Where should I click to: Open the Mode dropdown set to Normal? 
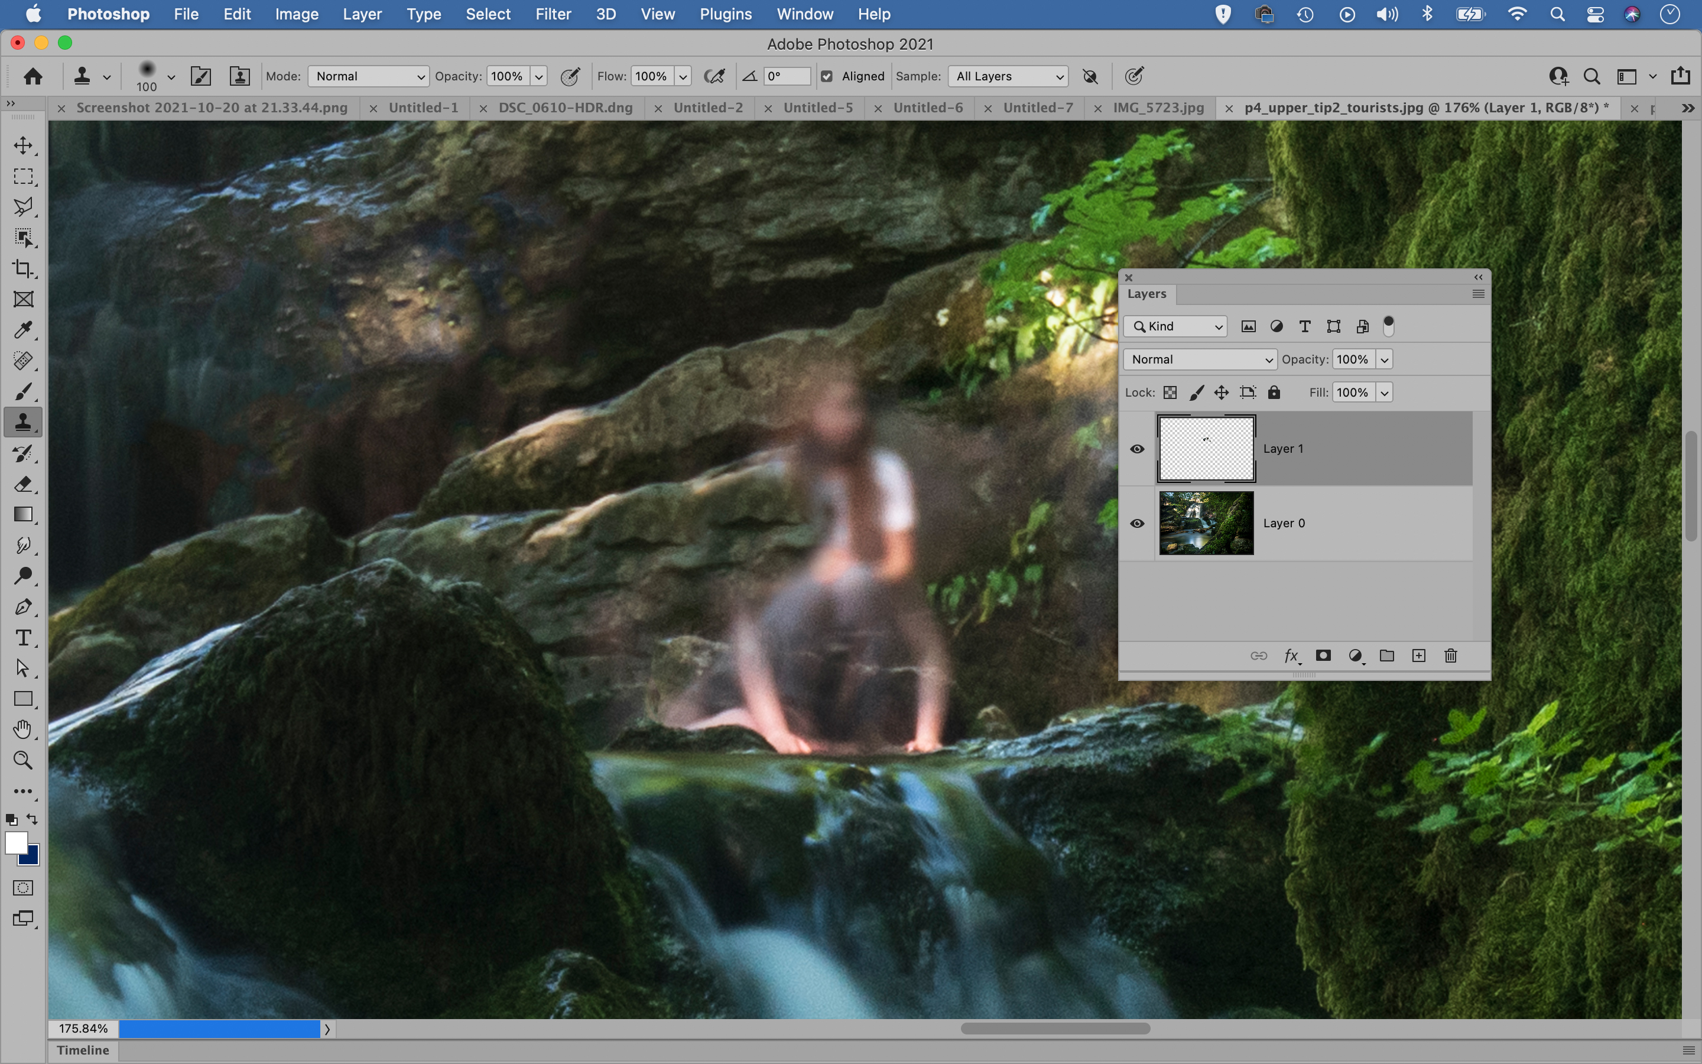click(x=369, y=76)
